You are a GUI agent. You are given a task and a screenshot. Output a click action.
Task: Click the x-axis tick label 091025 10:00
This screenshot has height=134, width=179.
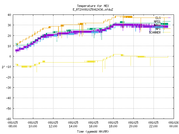coord(33,125)
